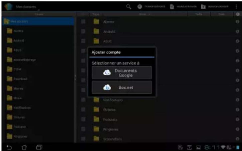Tap the Android Home button
The height and width of the screenshot is (151, 242).
[x=24, y=147]
